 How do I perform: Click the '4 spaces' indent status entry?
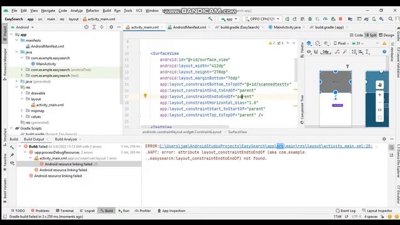(x=371, y=217)
